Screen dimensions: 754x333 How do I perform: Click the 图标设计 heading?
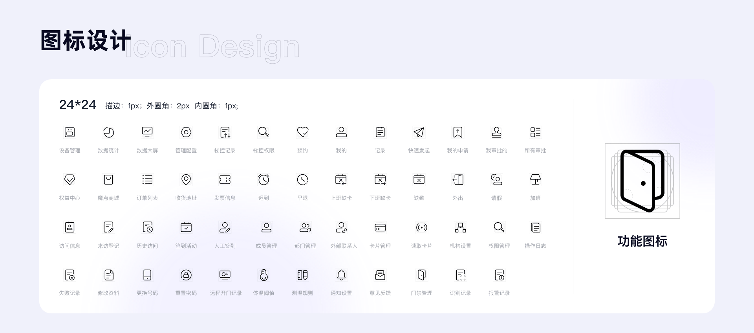point(85,40)
